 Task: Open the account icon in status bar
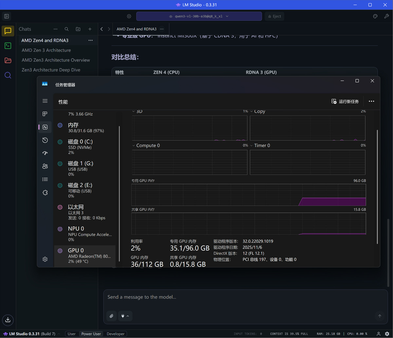379,334
